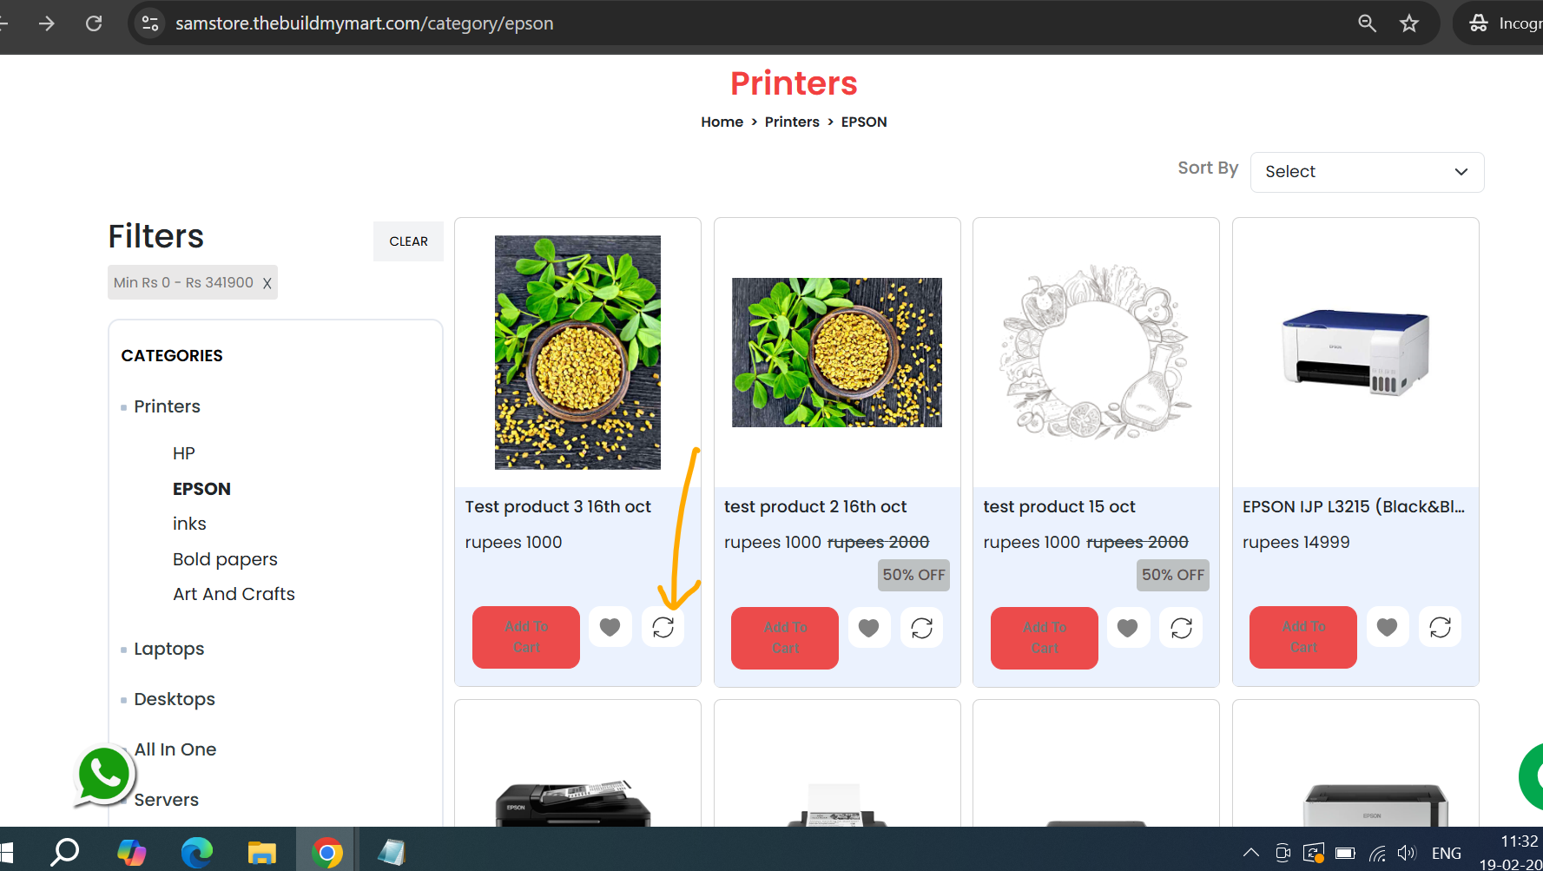This screenshot has height=871, width=1543.
Task: Open the test product 15 oct title
Action: pyautogui.click(x=1059, y=507)
